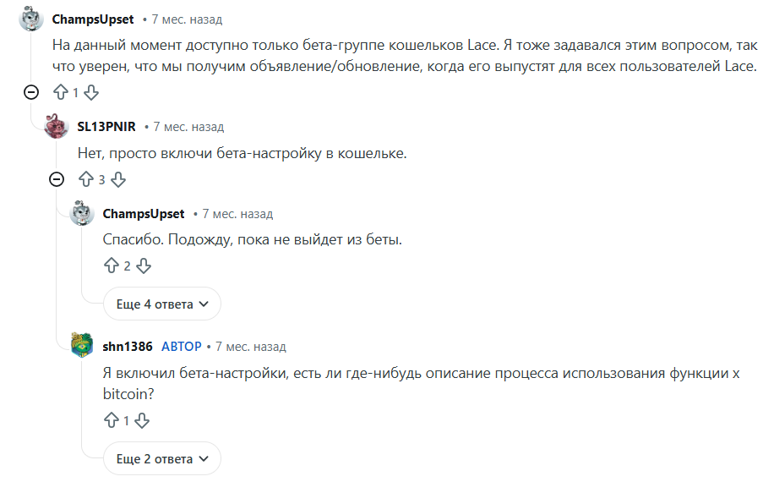Downvote the top ChampsUpset comment about Lace
The image size is (774, 482).
[92, 92]
